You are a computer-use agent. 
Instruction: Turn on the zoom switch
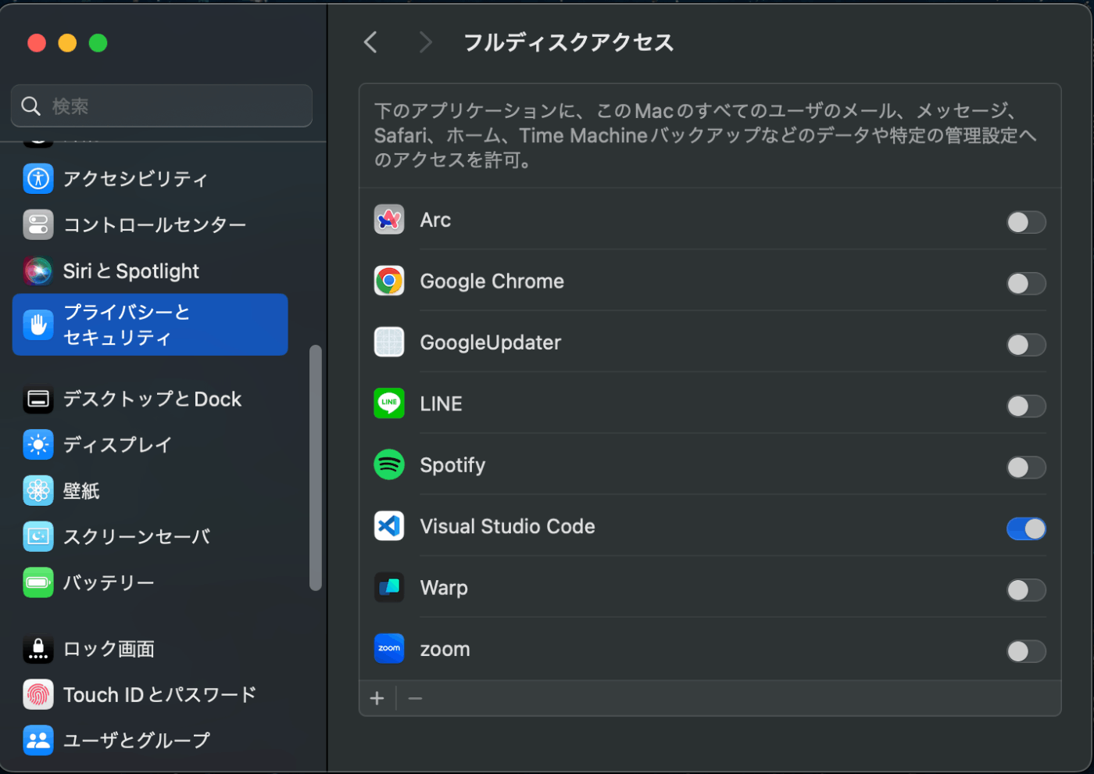(1026, 651)
